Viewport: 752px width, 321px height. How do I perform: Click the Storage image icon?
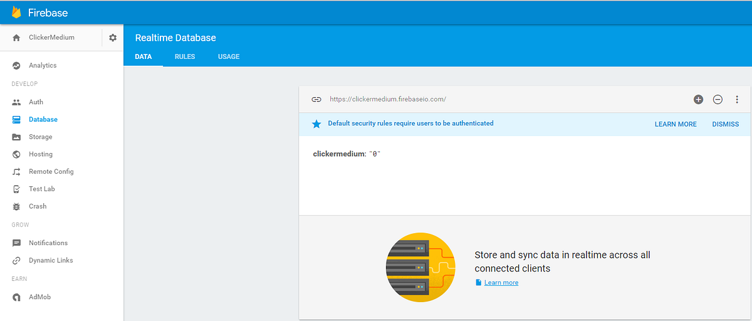point(17,137)
